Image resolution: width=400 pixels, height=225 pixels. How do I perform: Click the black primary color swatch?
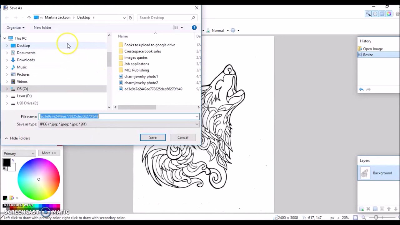[7, 162]
